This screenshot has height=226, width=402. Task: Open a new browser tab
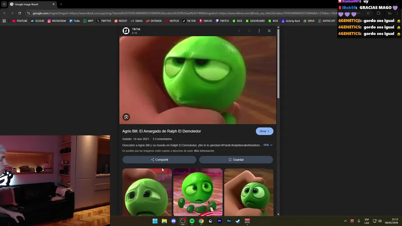click(61, 4)
